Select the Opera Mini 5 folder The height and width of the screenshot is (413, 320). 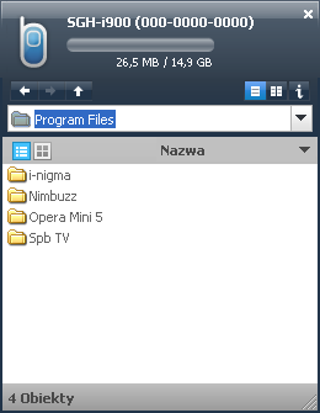tap(55, 217)
